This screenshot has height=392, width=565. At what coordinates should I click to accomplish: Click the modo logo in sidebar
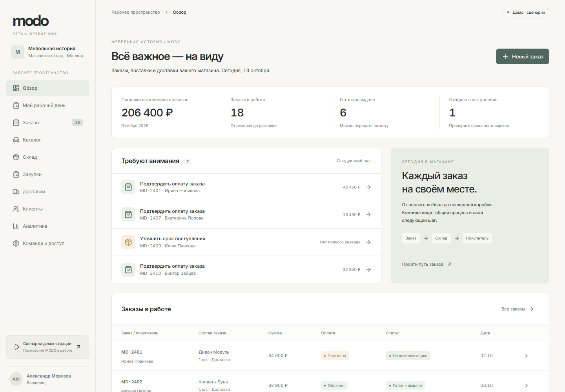coord(31,21)
